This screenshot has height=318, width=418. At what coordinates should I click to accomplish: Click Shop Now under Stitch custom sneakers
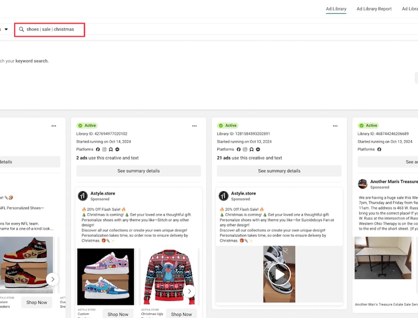tap(118, 314)
